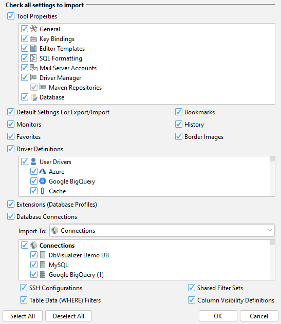Click the SQL Formatting document icon
The image size is (281, 324).
pos(33,58)
